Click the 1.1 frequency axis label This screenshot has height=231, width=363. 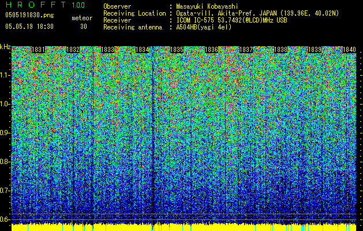coord(5,75)
